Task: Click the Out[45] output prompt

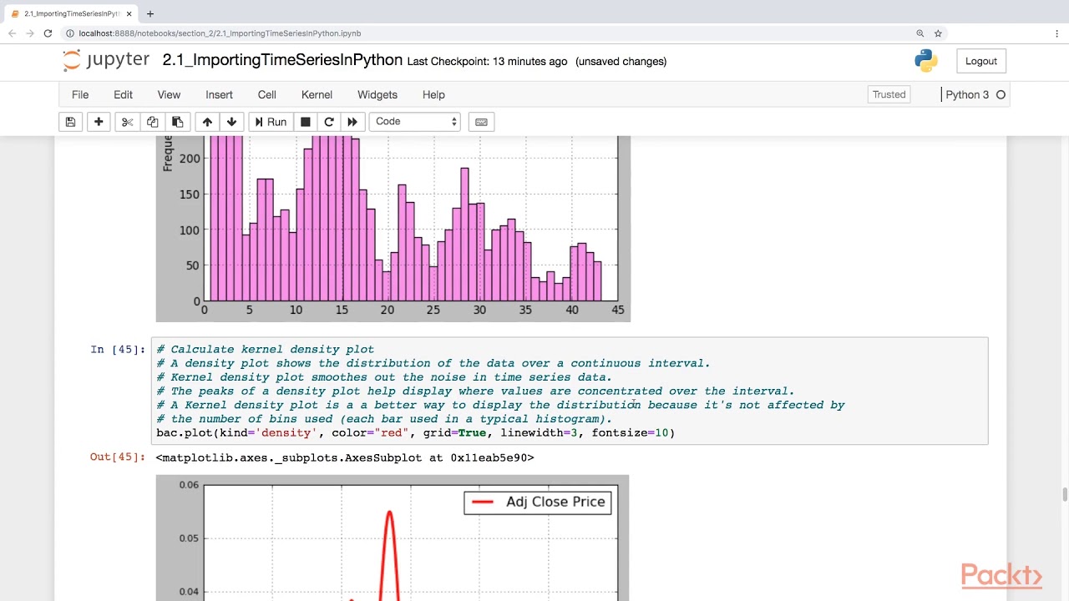Action: 118,457
